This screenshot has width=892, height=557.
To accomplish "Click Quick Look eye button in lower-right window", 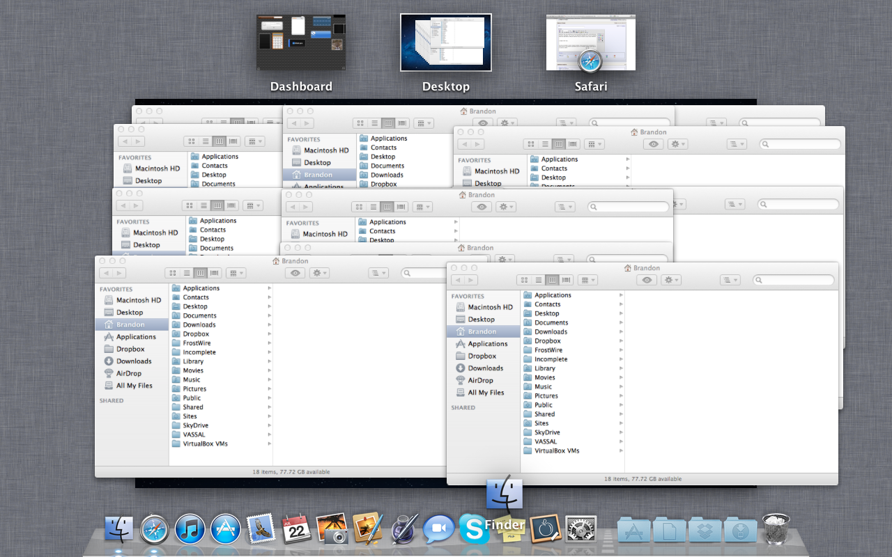I will [x=647, y=280].
